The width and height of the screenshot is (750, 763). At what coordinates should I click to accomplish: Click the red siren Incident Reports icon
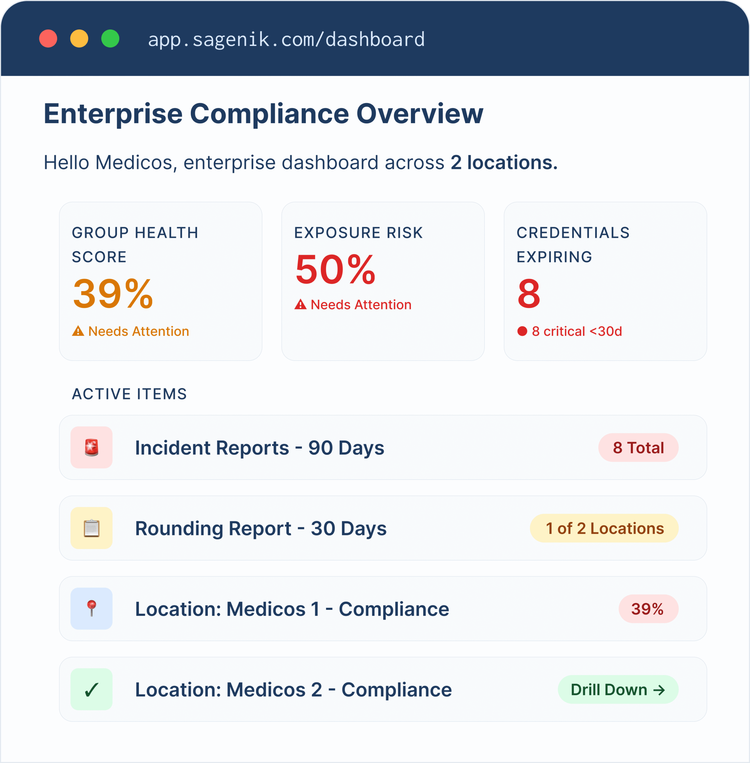click(x=91, y=447)
